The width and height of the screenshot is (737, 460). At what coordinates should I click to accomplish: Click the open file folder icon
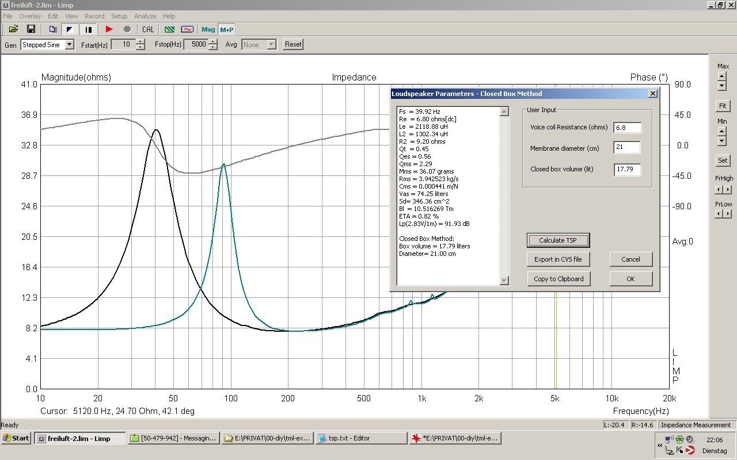coord(13,29)
